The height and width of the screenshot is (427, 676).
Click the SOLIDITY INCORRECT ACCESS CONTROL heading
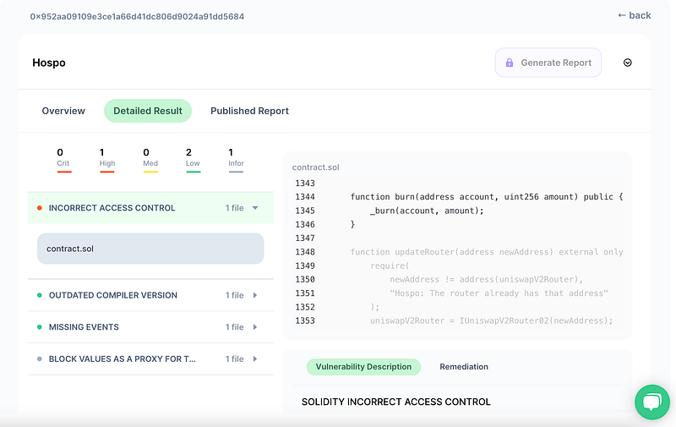click(x=395, y=402)
